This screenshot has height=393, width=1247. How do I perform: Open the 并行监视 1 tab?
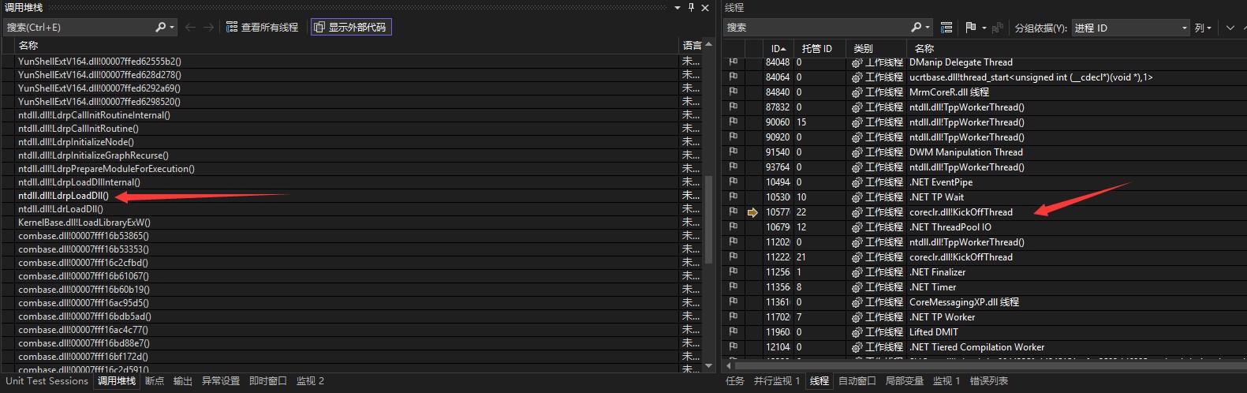(x=777, y=381)
